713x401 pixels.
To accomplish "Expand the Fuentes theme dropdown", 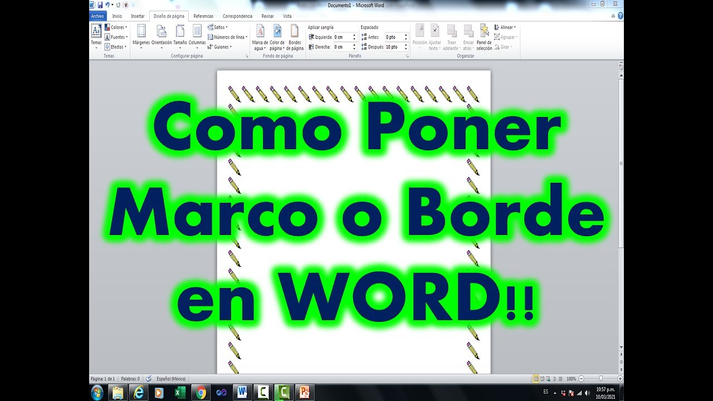I will tap(116, 37).
